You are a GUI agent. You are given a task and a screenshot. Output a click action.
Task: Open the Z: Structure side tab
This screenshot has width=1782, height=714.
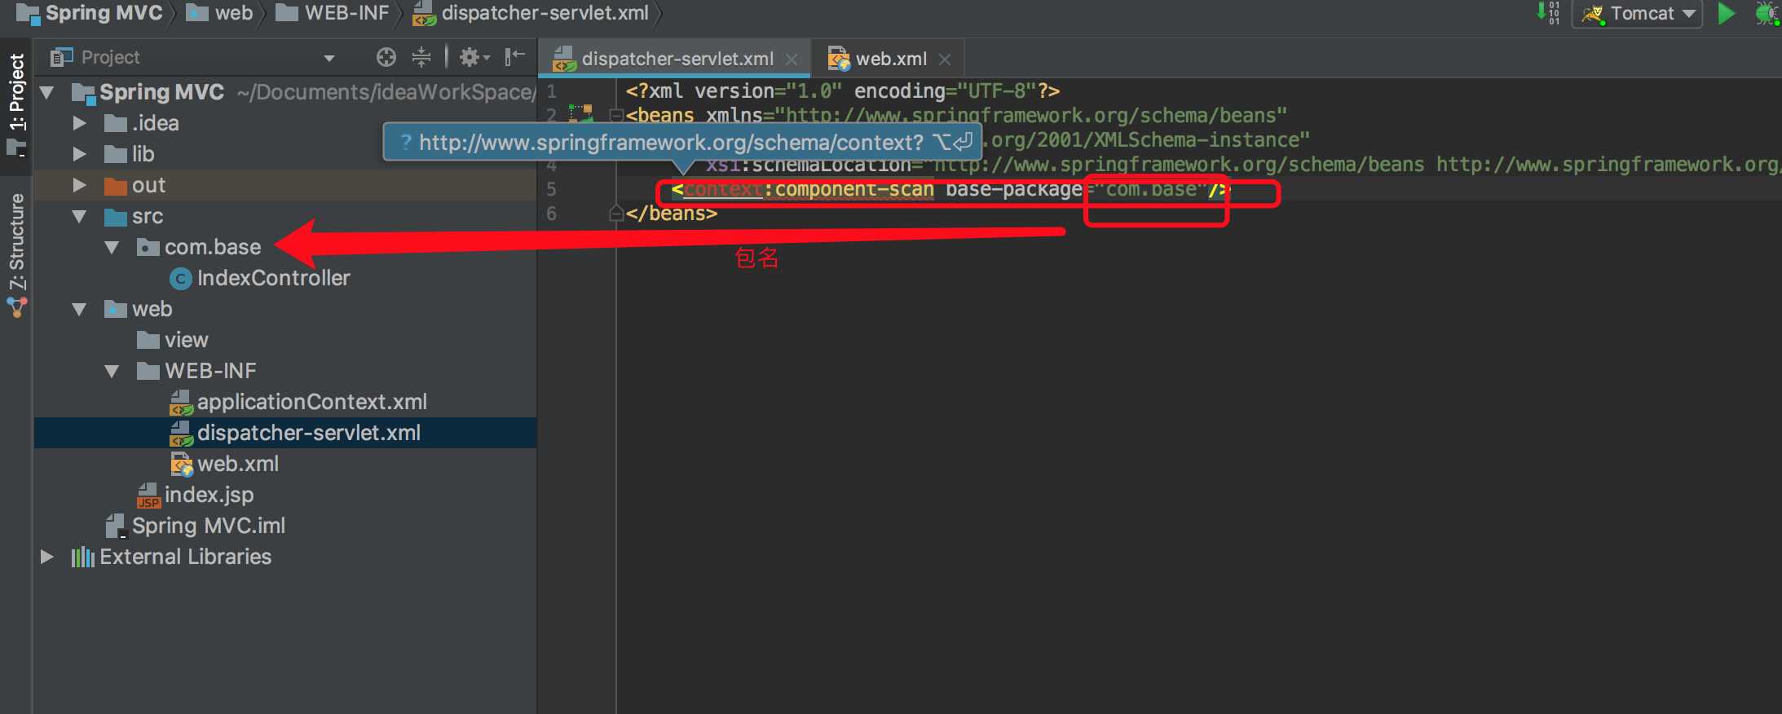pos(16,255)
